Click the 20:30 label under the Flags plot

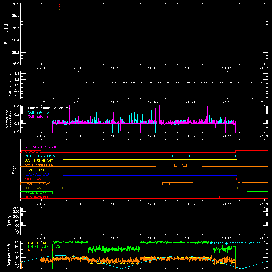tap(116, 204)
